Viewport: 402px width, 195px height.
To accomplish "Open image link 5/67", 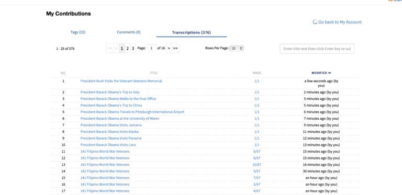I will point(256,185).
